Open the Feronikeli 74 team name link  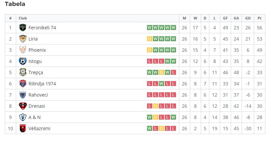[x=42, y=28]
